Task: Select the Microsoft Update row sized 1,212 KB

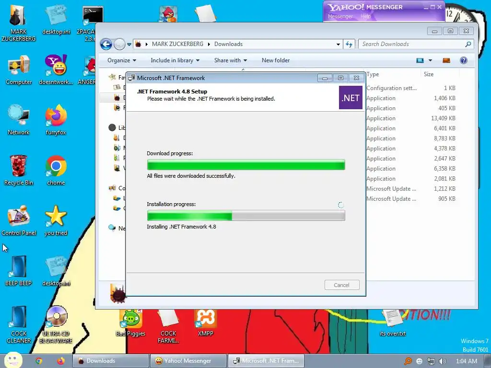Action: point(410,189)
